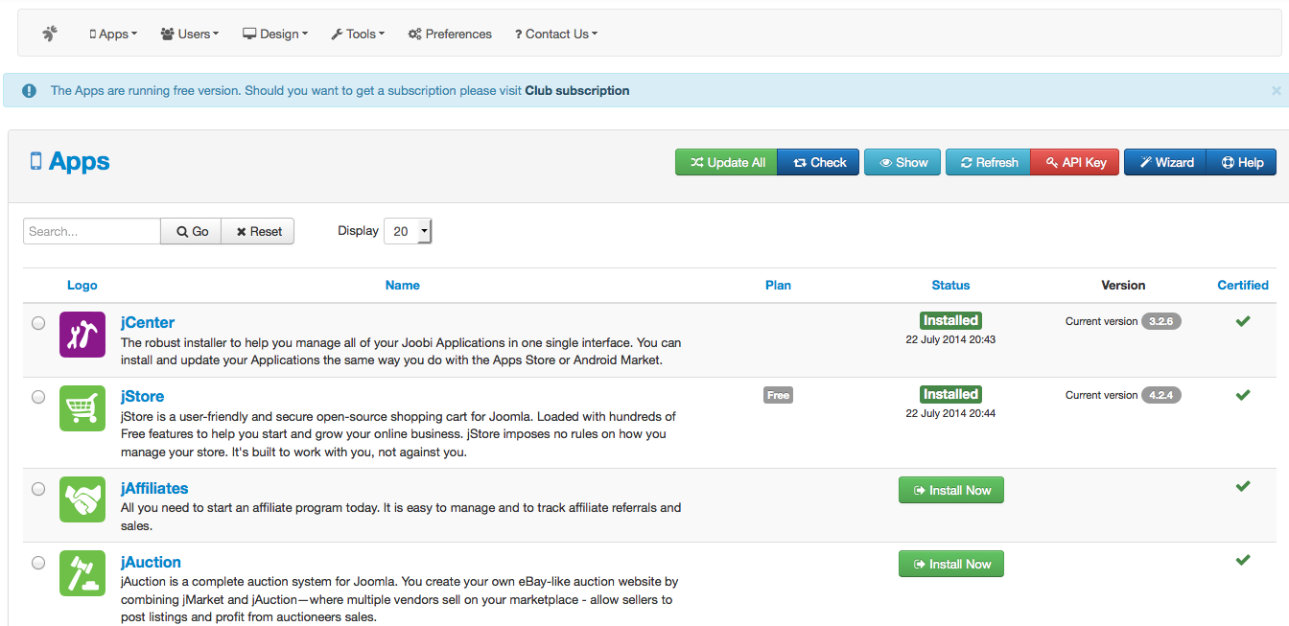
Task: Click the jAffiliates certified checkmark
Action: 1243,487
